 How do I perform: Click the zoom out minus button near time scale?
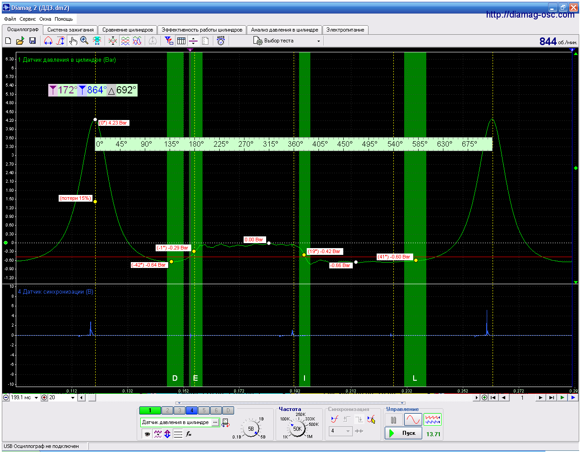(x=6, y=398)
